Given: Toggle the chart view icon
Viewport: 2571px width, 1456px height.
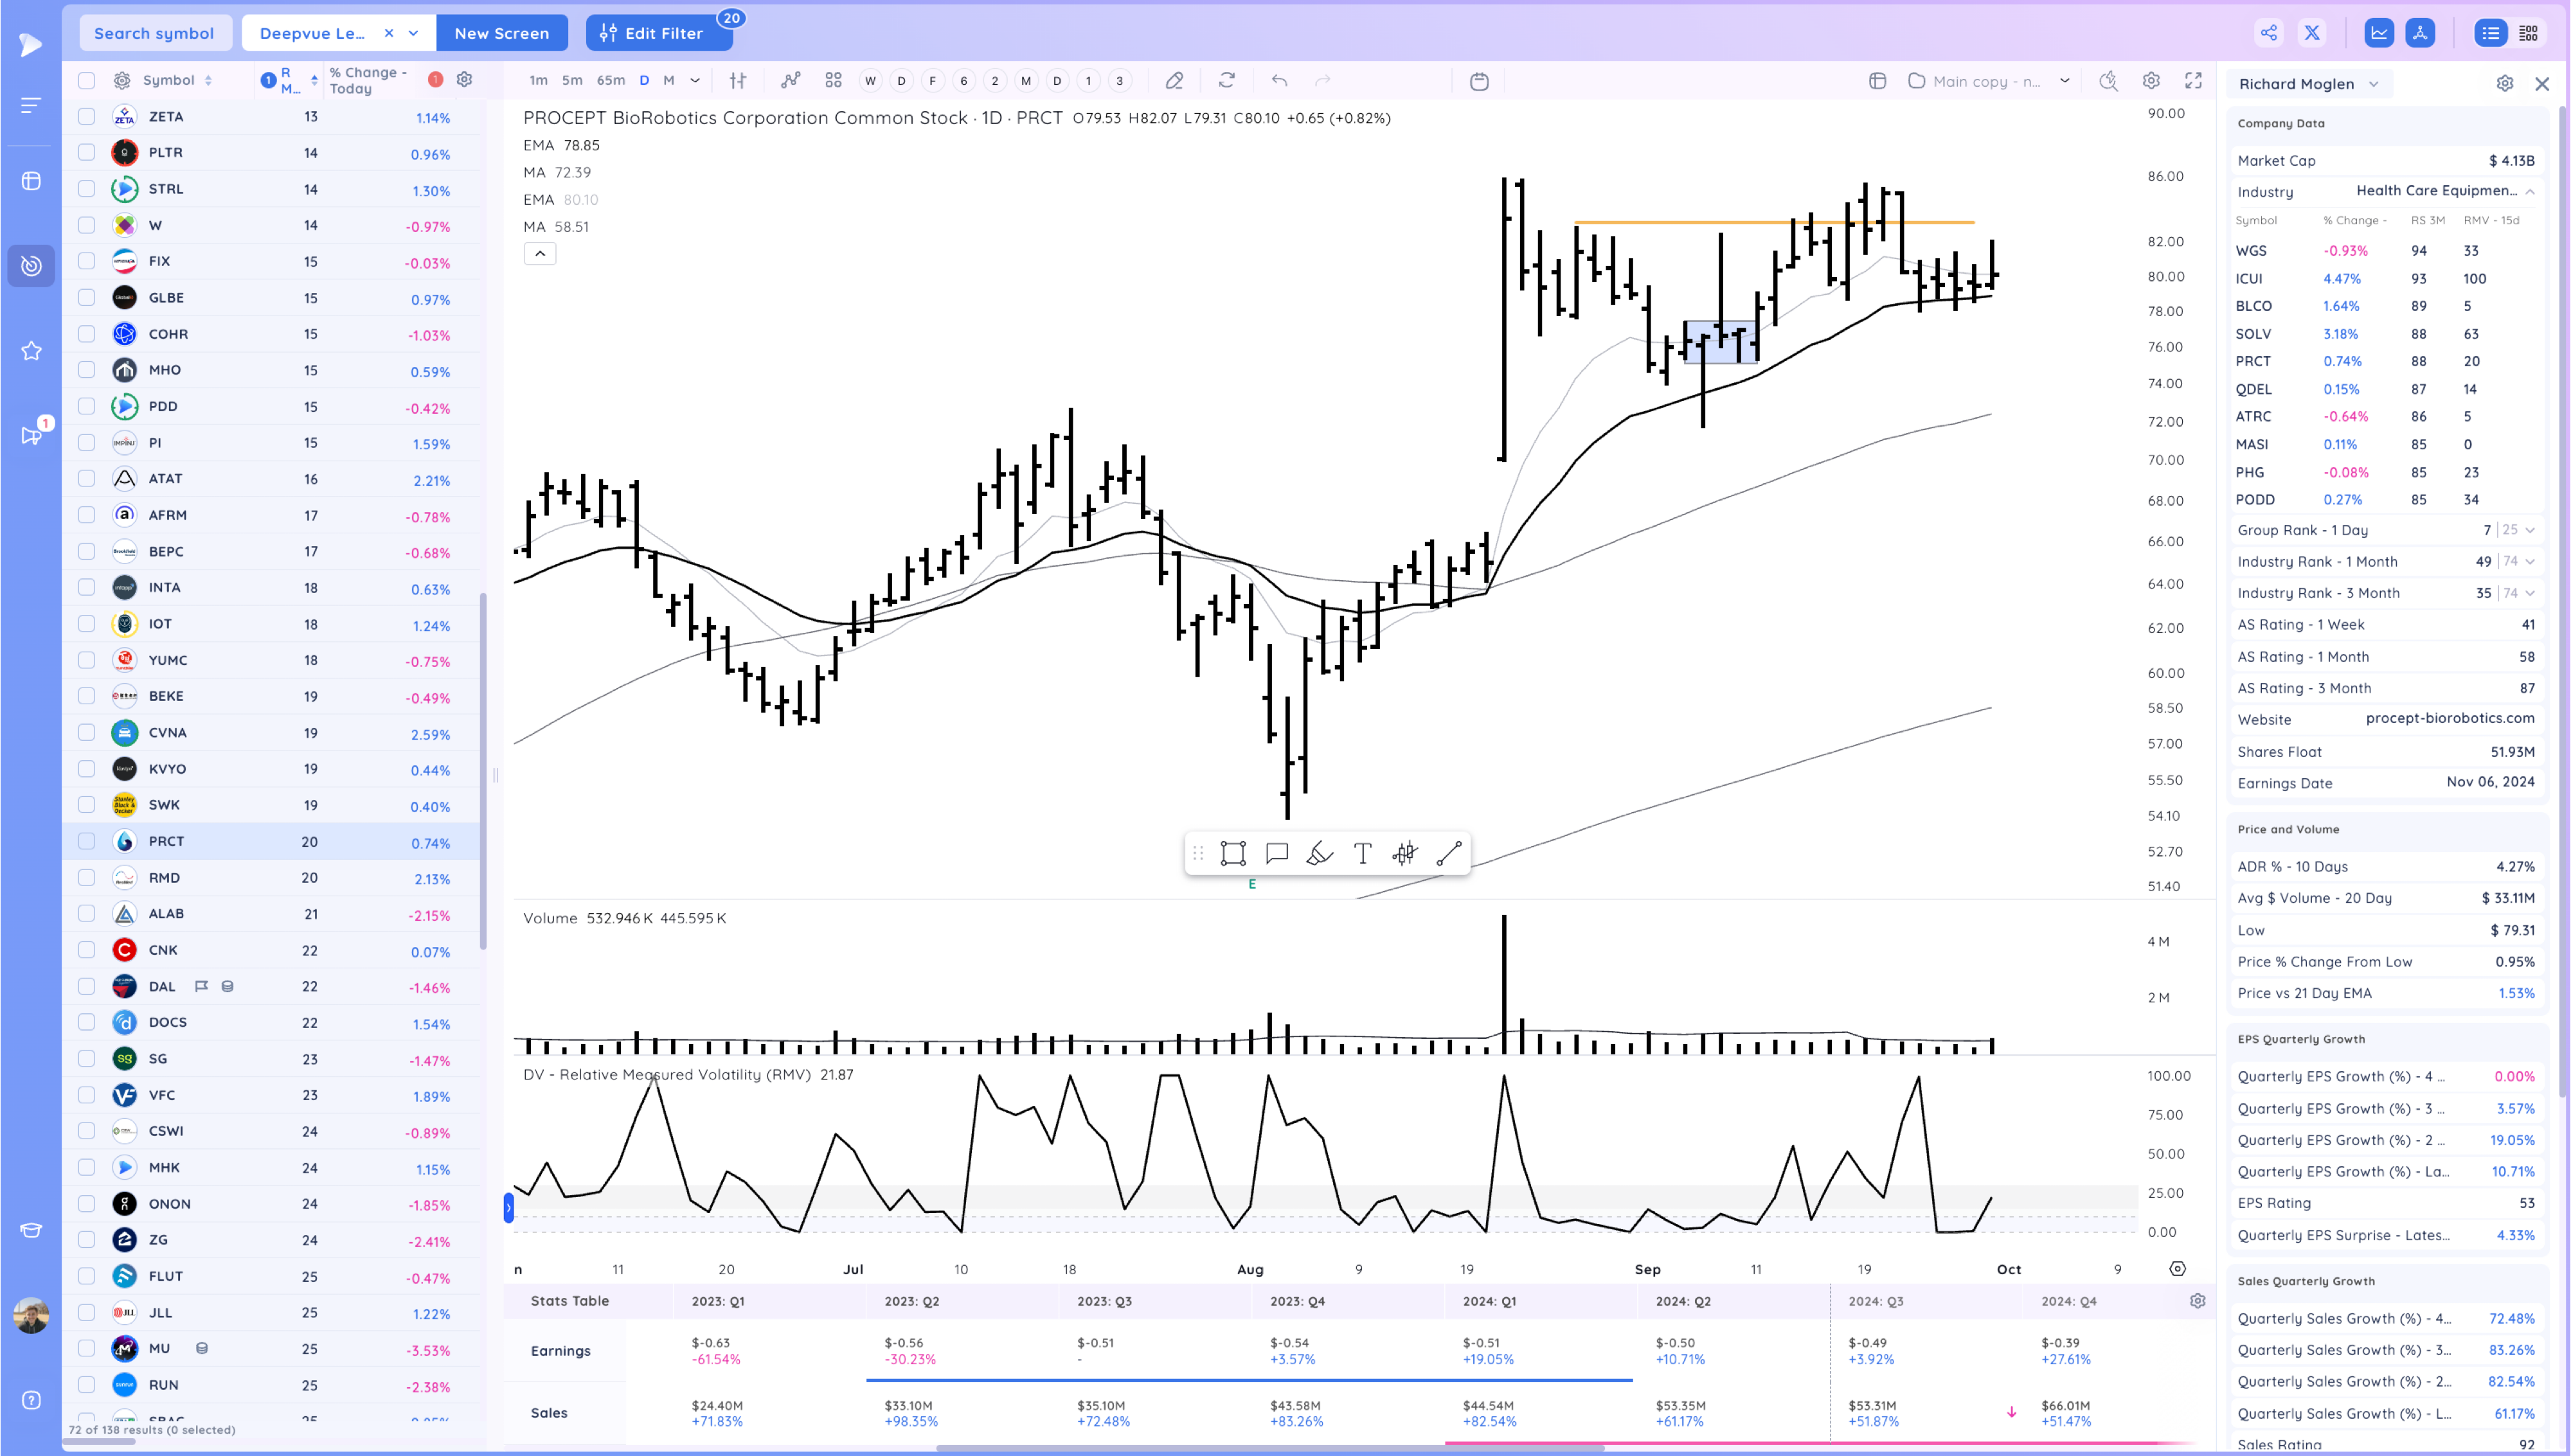Looking at the screenshot, I should pos(2379,33).
